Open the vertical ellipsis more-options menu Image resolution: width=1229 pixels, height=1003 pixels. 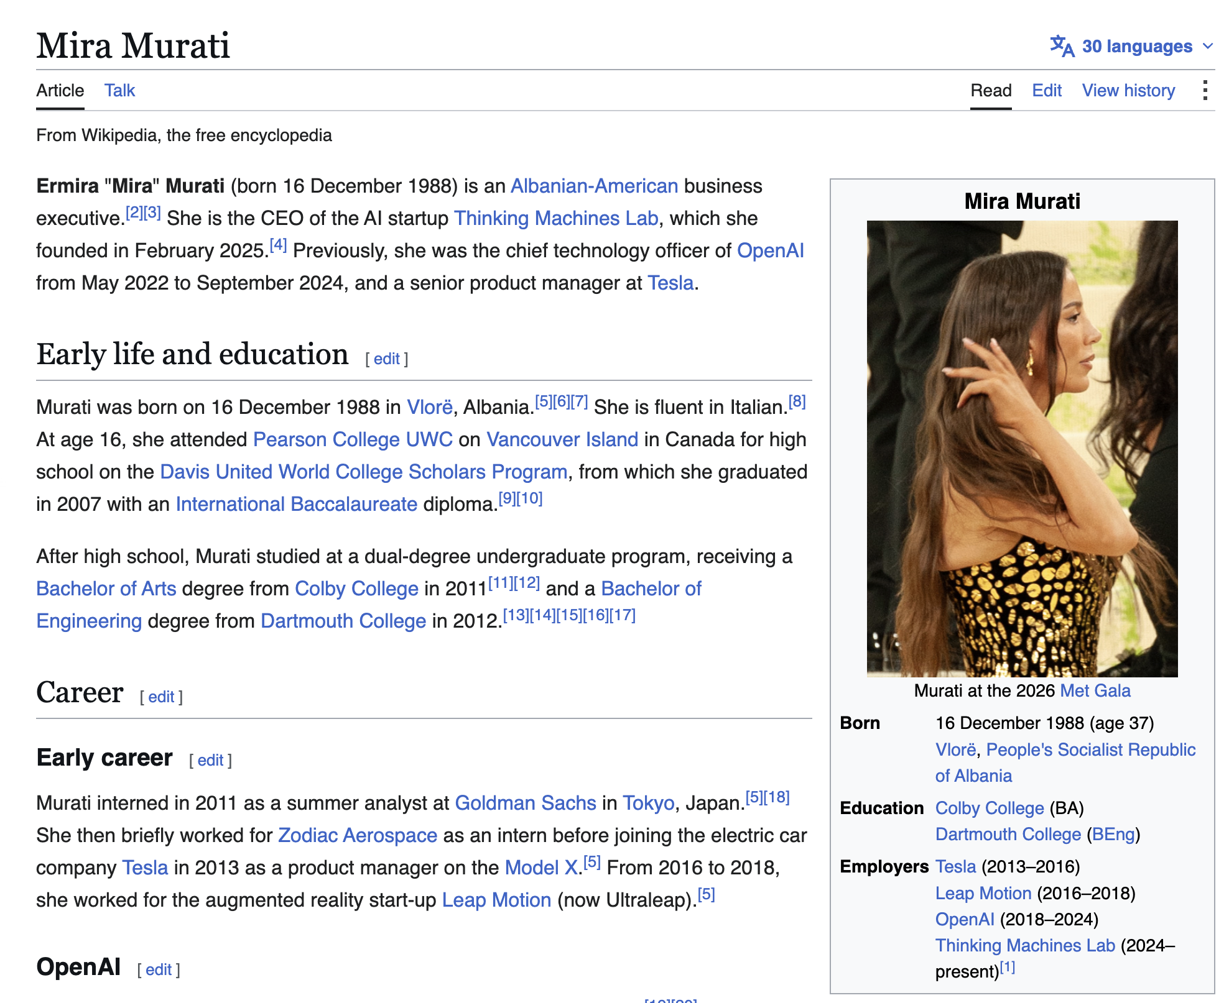(x=1205, y=91)
